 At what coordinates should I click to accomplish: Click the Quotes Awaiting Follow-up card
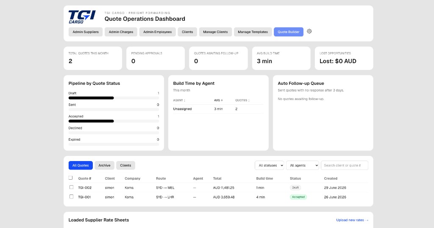click(218, 58)
